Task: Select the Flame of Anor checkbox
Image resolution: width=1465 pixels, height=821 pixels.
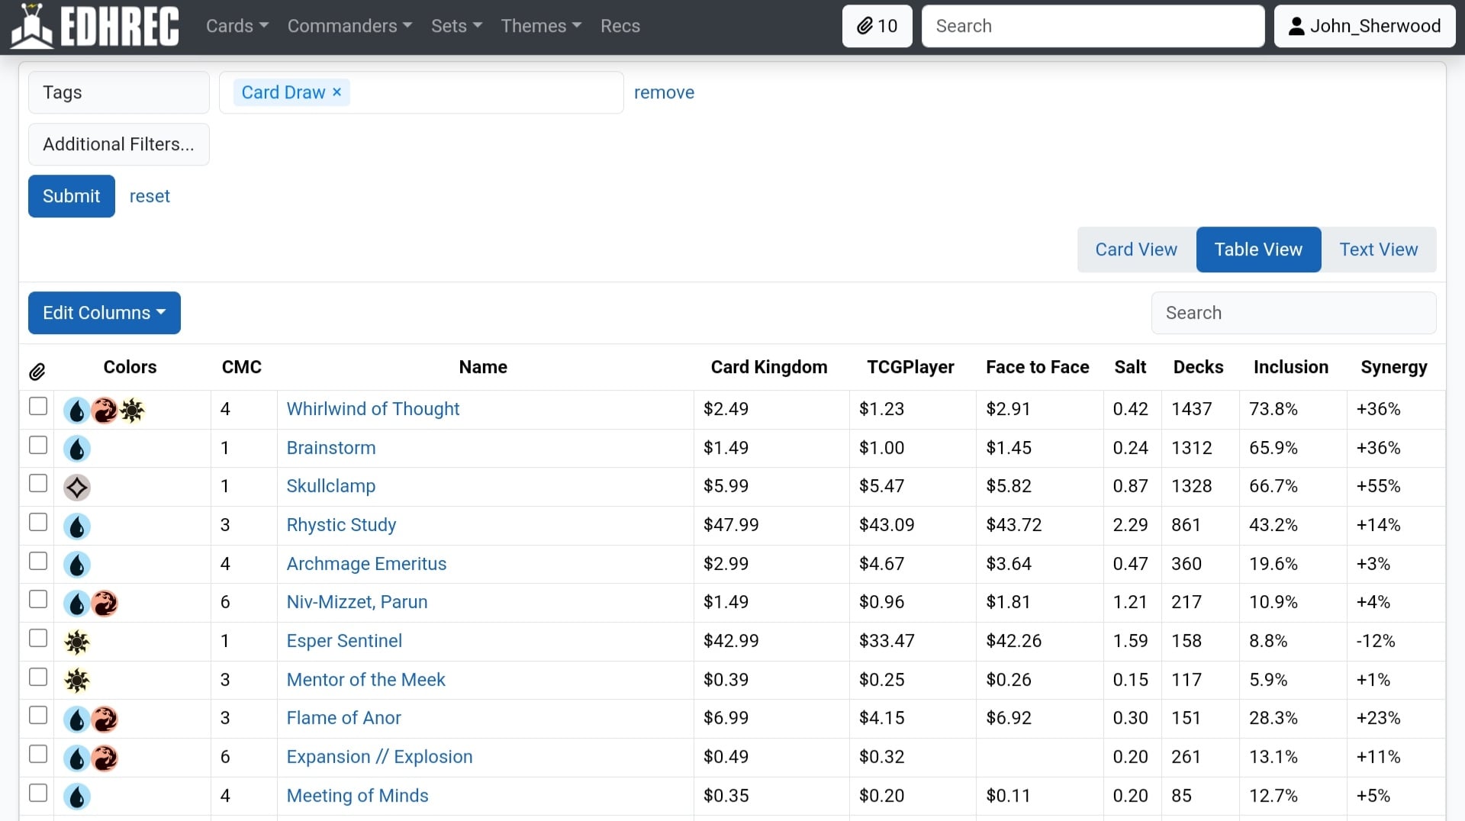Action: pyautogui.click(x=38, y=716)
